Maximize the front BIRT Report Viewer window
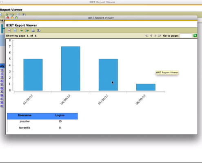202x163 pixels. coord(16,18)
